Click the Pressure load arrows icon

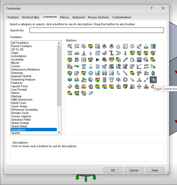[x=77, y=53]
